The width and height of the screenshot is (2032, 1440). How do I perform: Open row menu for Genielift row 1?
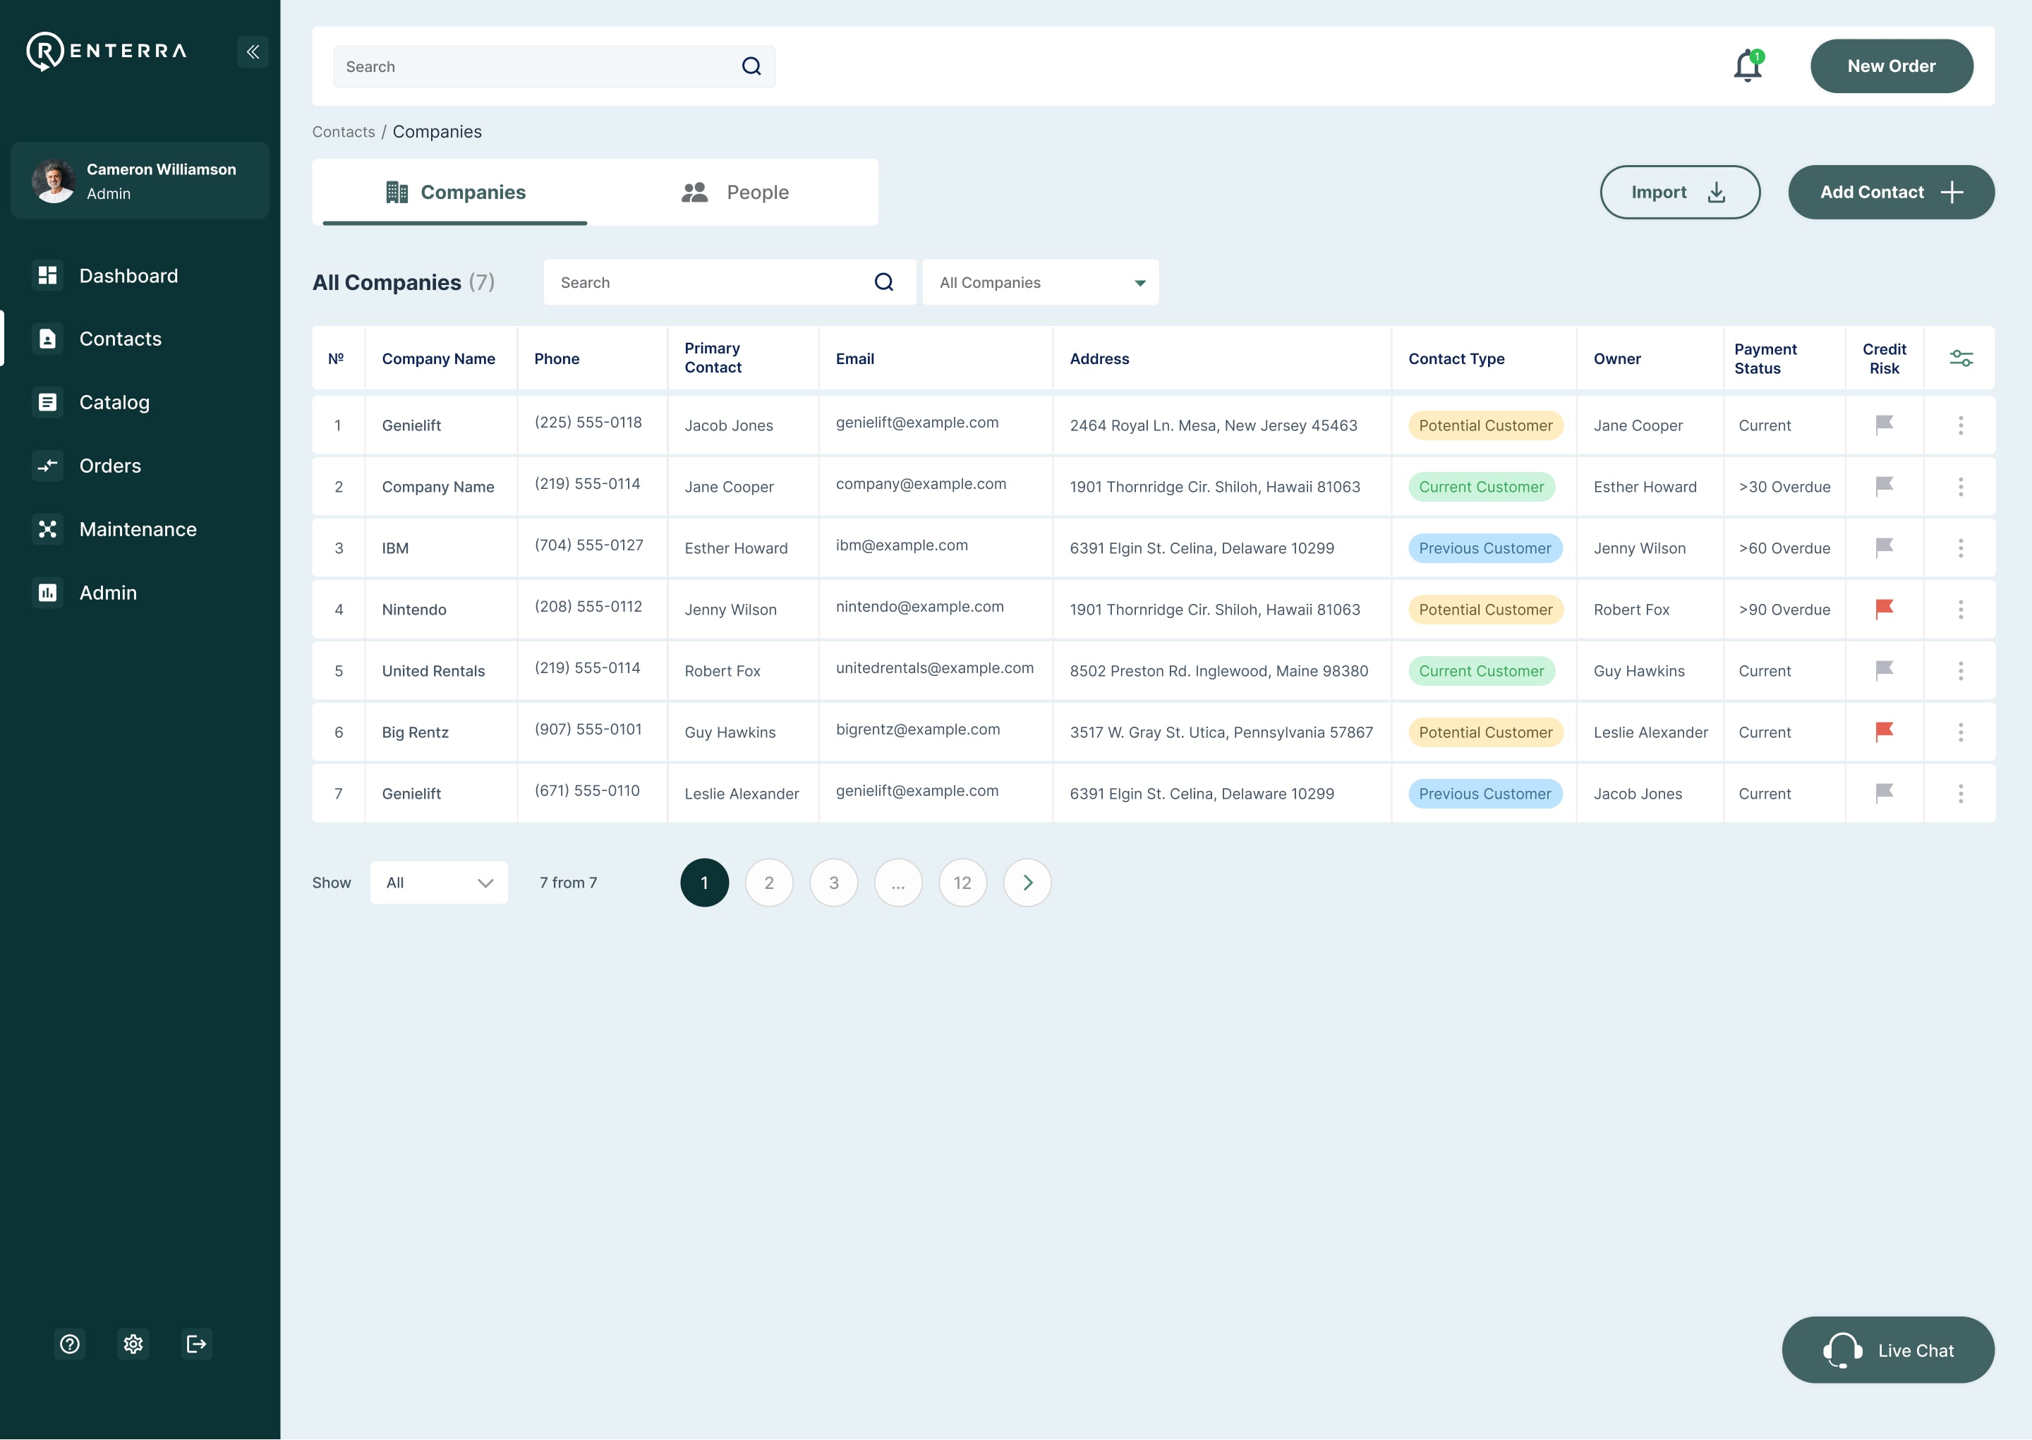click(x=1960, y=425)
